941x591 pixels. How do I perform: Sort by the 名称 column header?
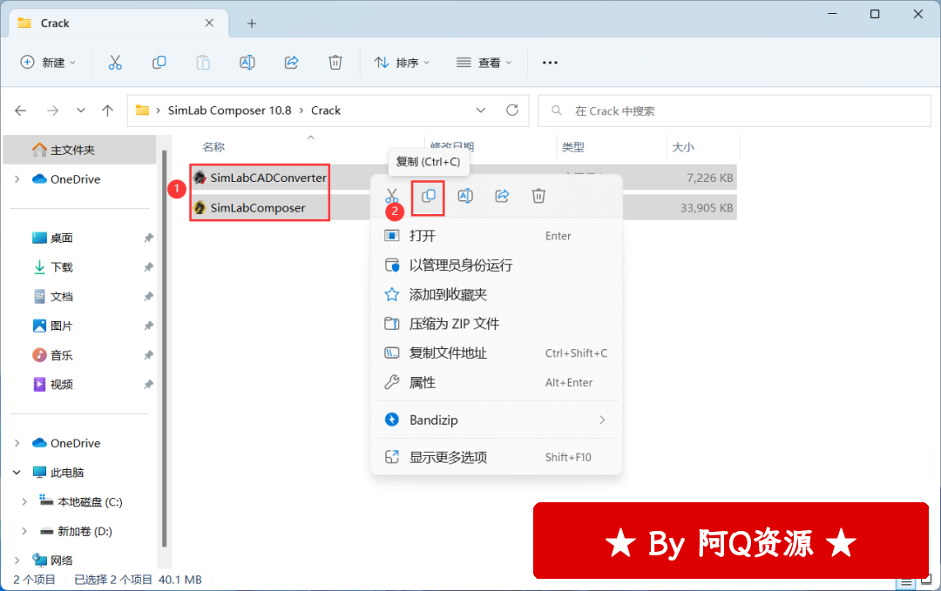[213, 147]
